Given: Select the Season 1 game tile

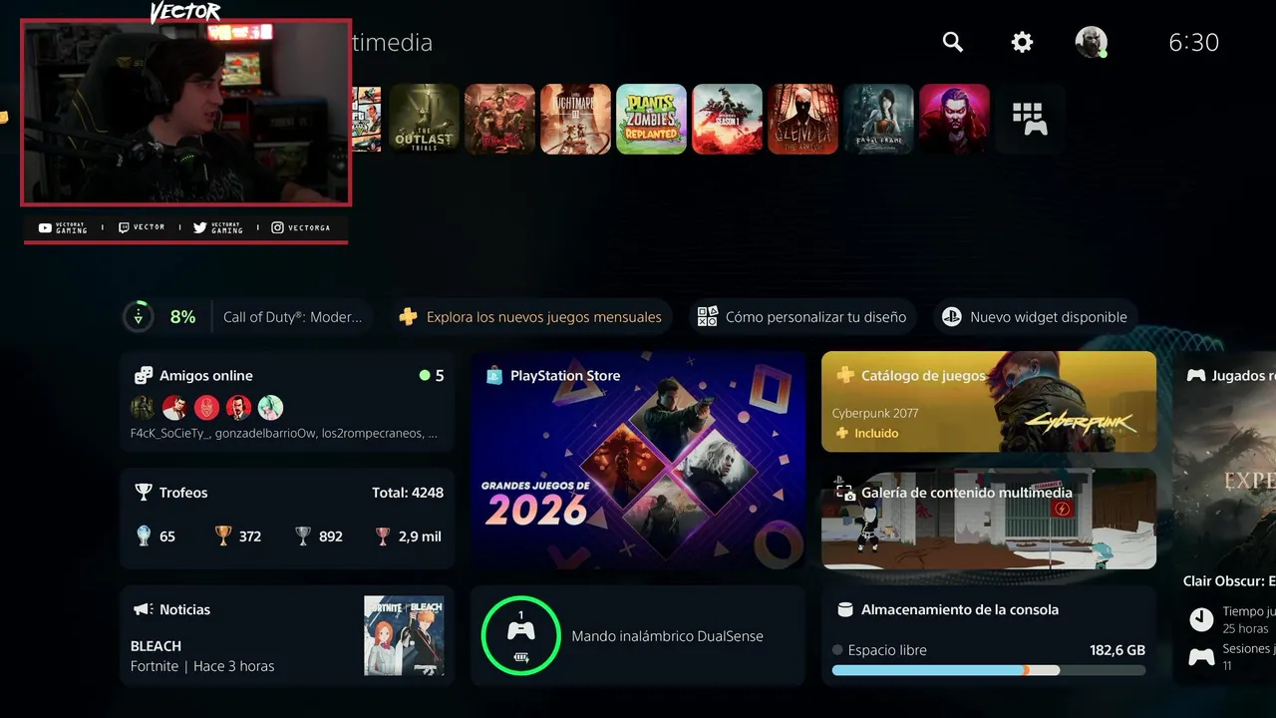Looking at the screenshot, I should click(x=727, y=119).
